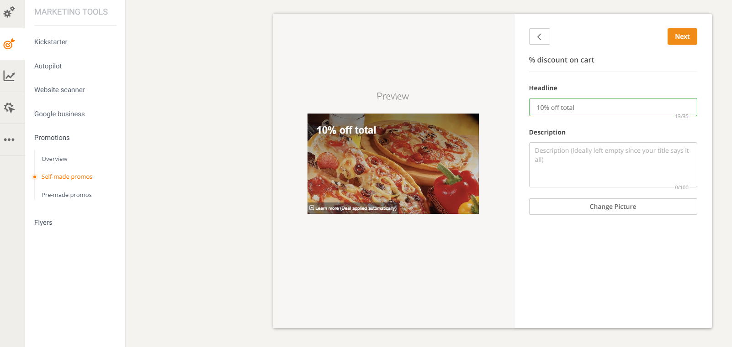Open Pre-made promos submenu item
Viewport: 732px width, 347px height.
[67, 195]
